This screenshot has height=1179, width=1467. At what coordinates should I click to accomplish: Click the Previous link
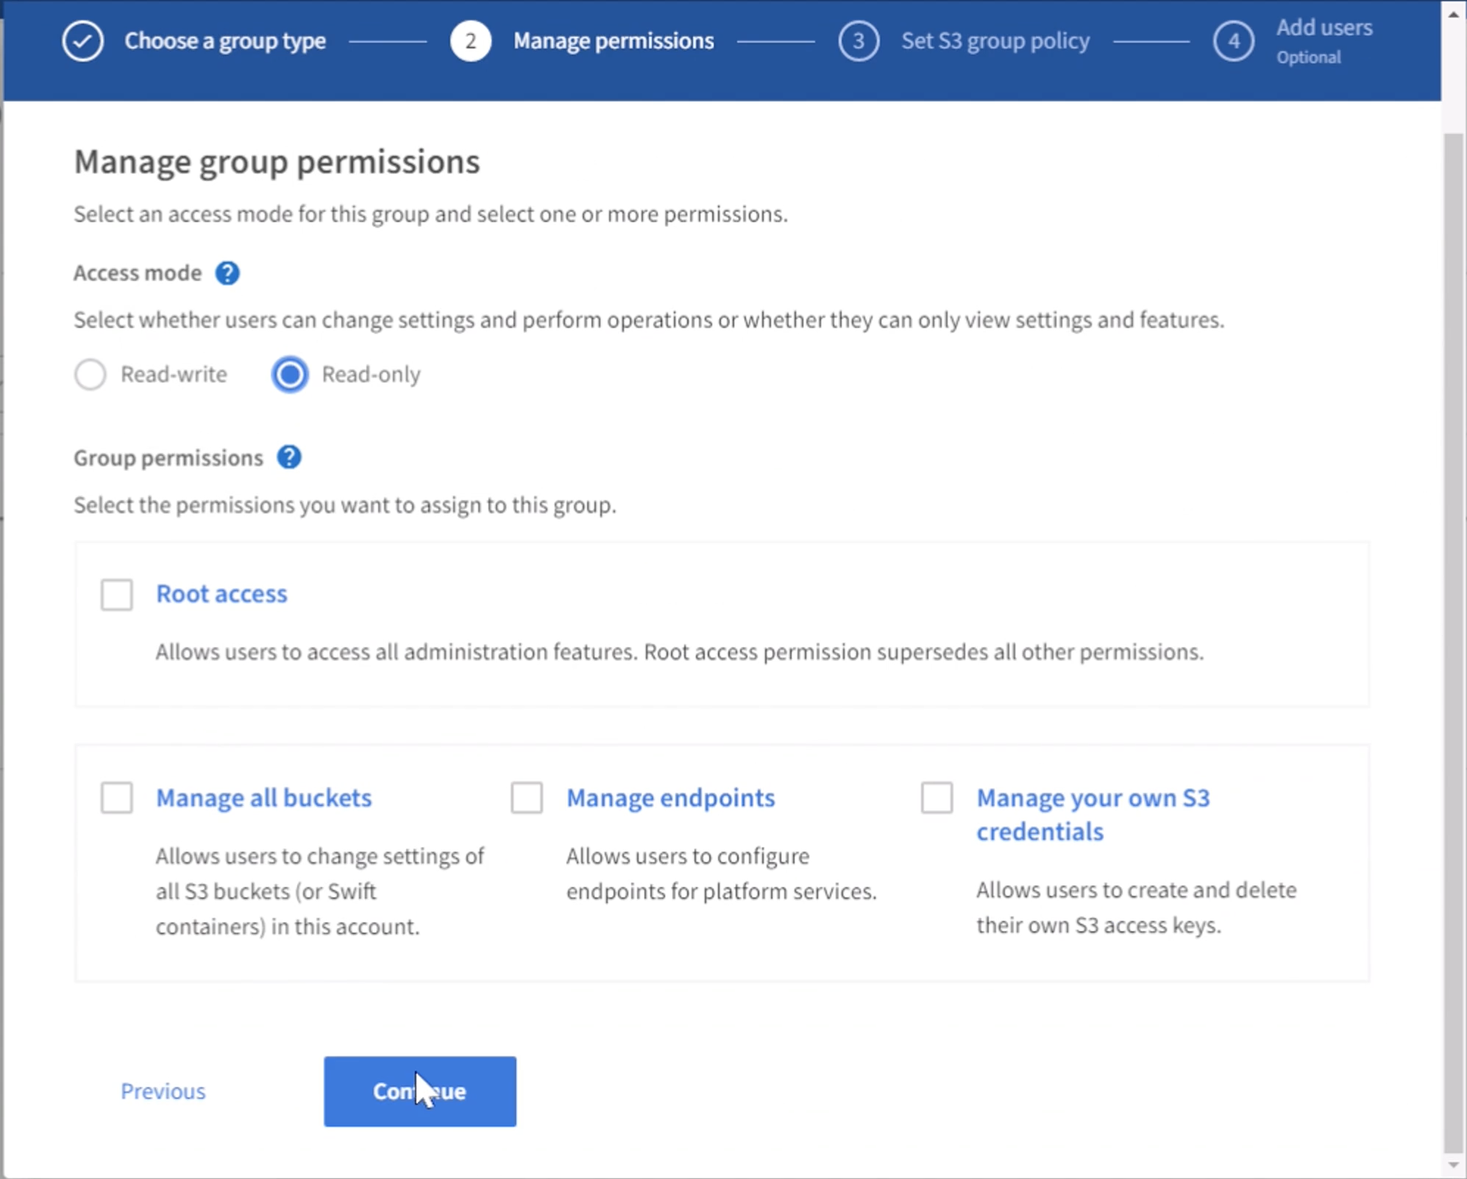point(163,1091)
